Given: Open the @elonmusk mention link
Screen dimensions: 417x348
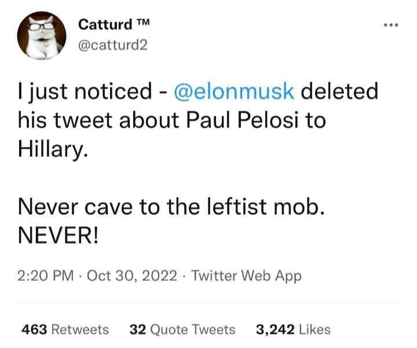Looking at the screenshot, I should [234, 91].
